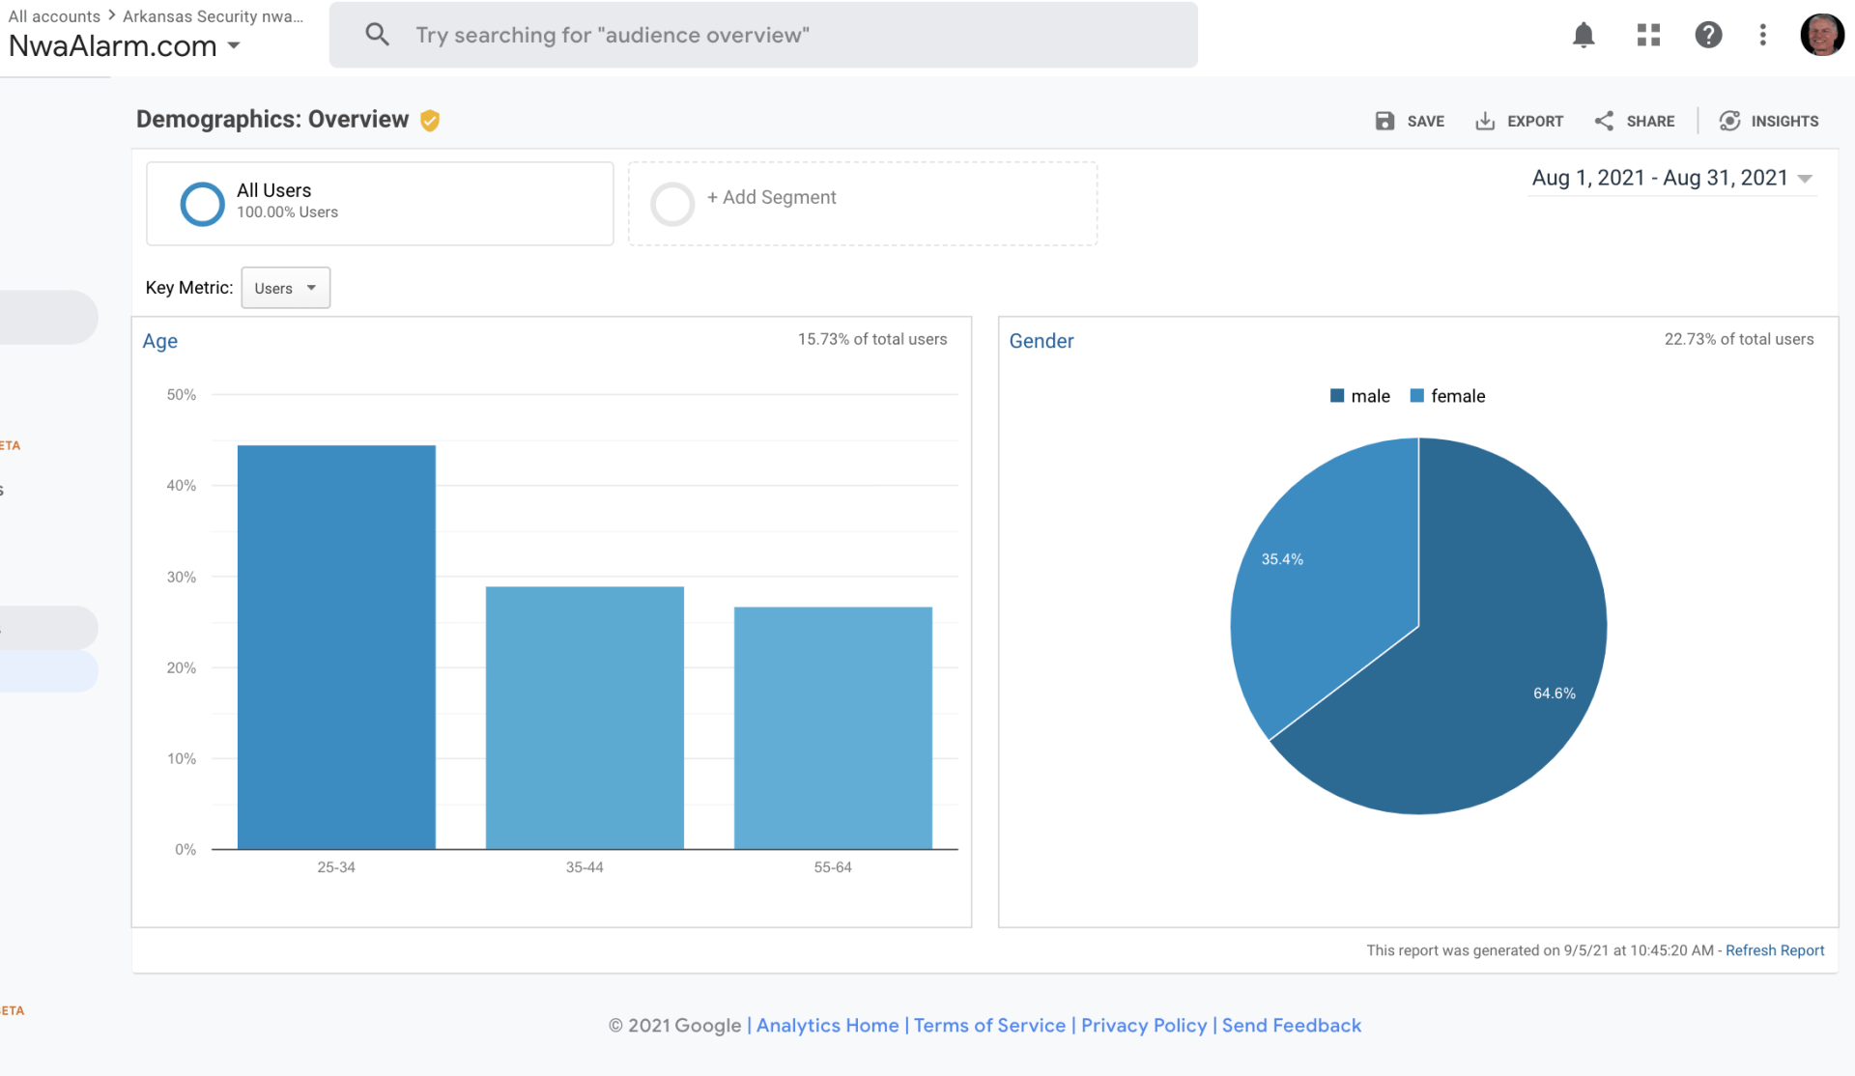Open the Insights panel icon
The image size is (1855, 1076).
point(1729,121)
